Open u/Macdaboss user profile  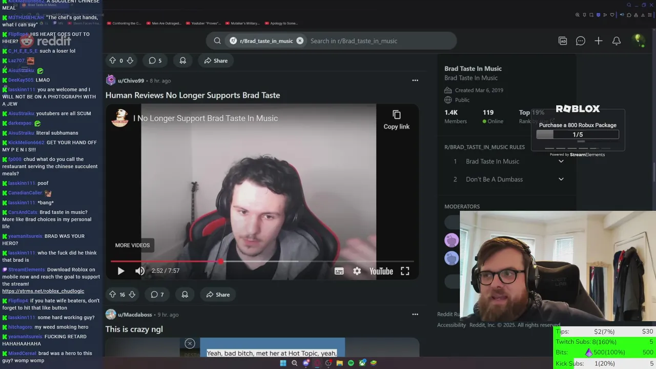pyautogui.click(x=135, y=315)
